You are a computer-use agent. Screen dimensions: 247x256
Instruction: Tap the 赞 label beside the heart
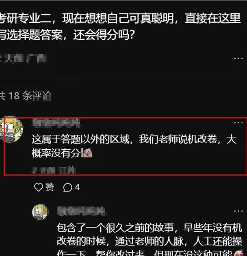tap(50, 187)
